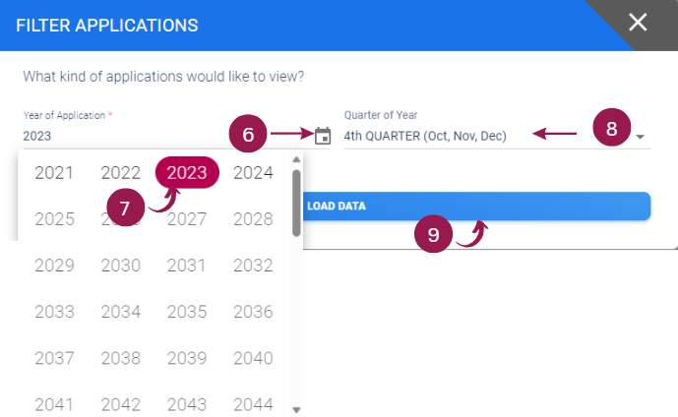Viewport: 678px width, 417px height.
Task: Choose year 2024 from the list
Action: [253, 172]
